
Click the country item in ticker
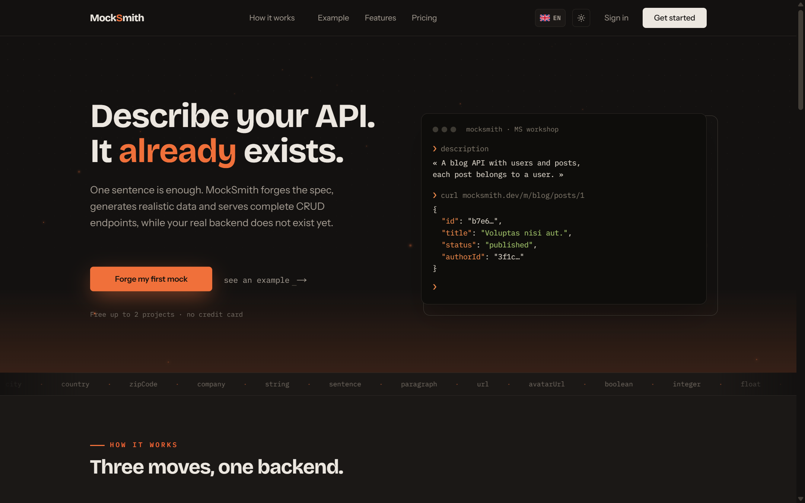tap(75, 384)
